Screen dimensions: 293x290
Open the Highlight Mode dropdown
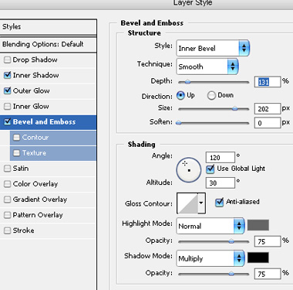[210, 226]
